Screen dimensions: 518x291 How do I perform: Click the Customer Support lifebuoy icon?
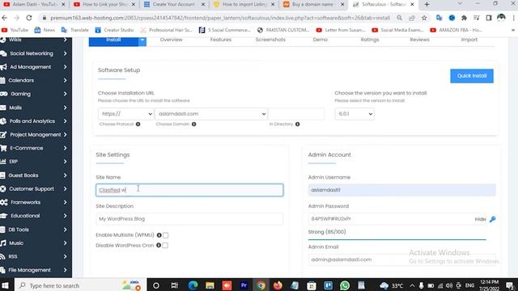coord(3,188)
